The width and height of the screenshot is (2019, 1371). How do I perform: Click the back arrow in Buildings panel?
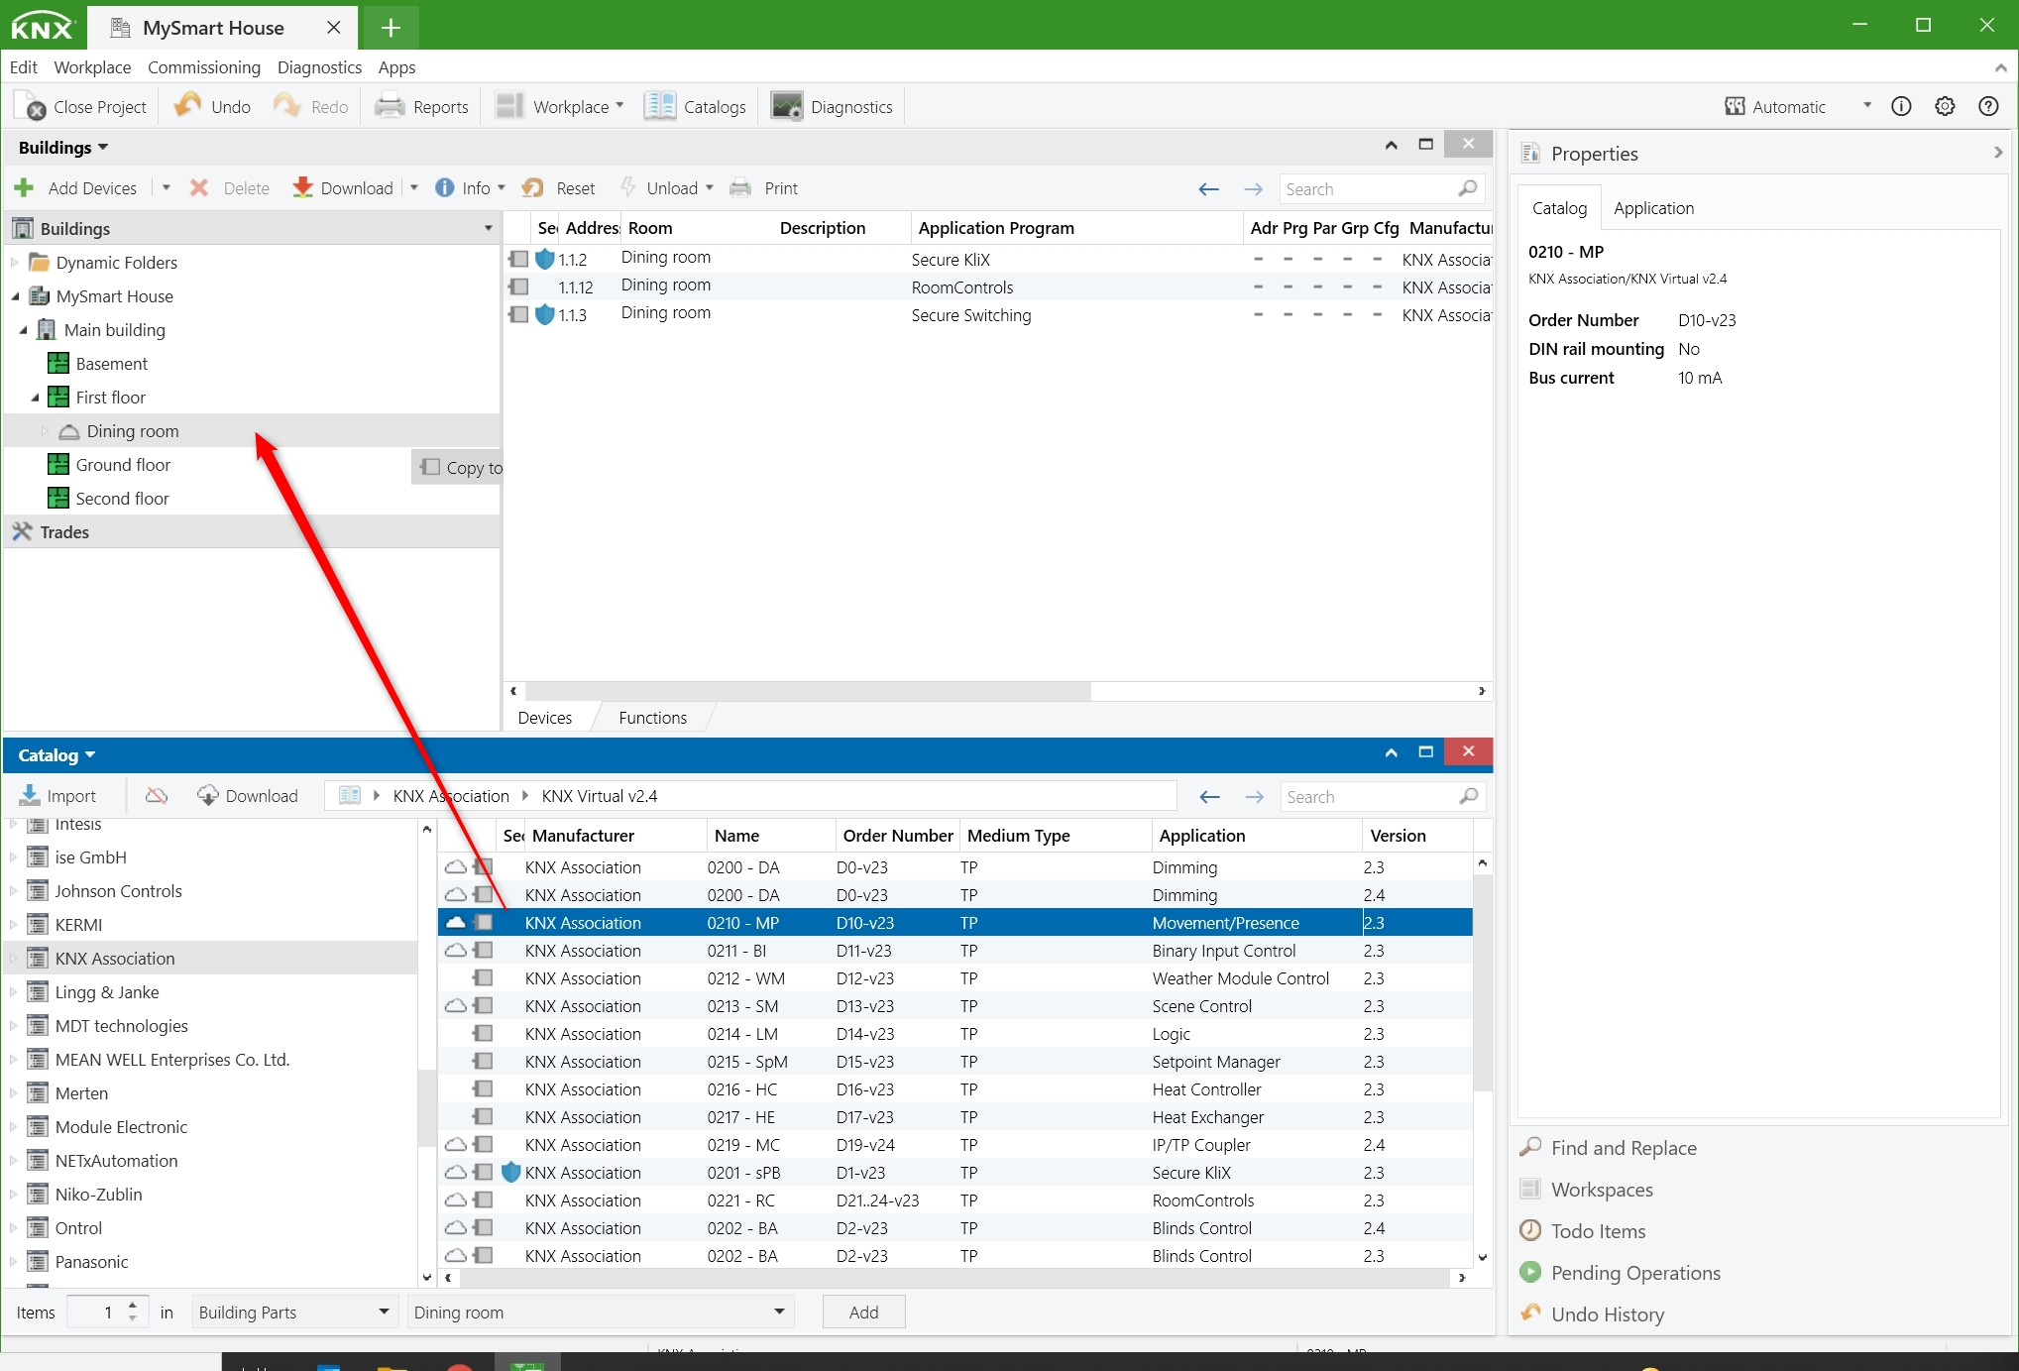click(x=1208, y=188)
